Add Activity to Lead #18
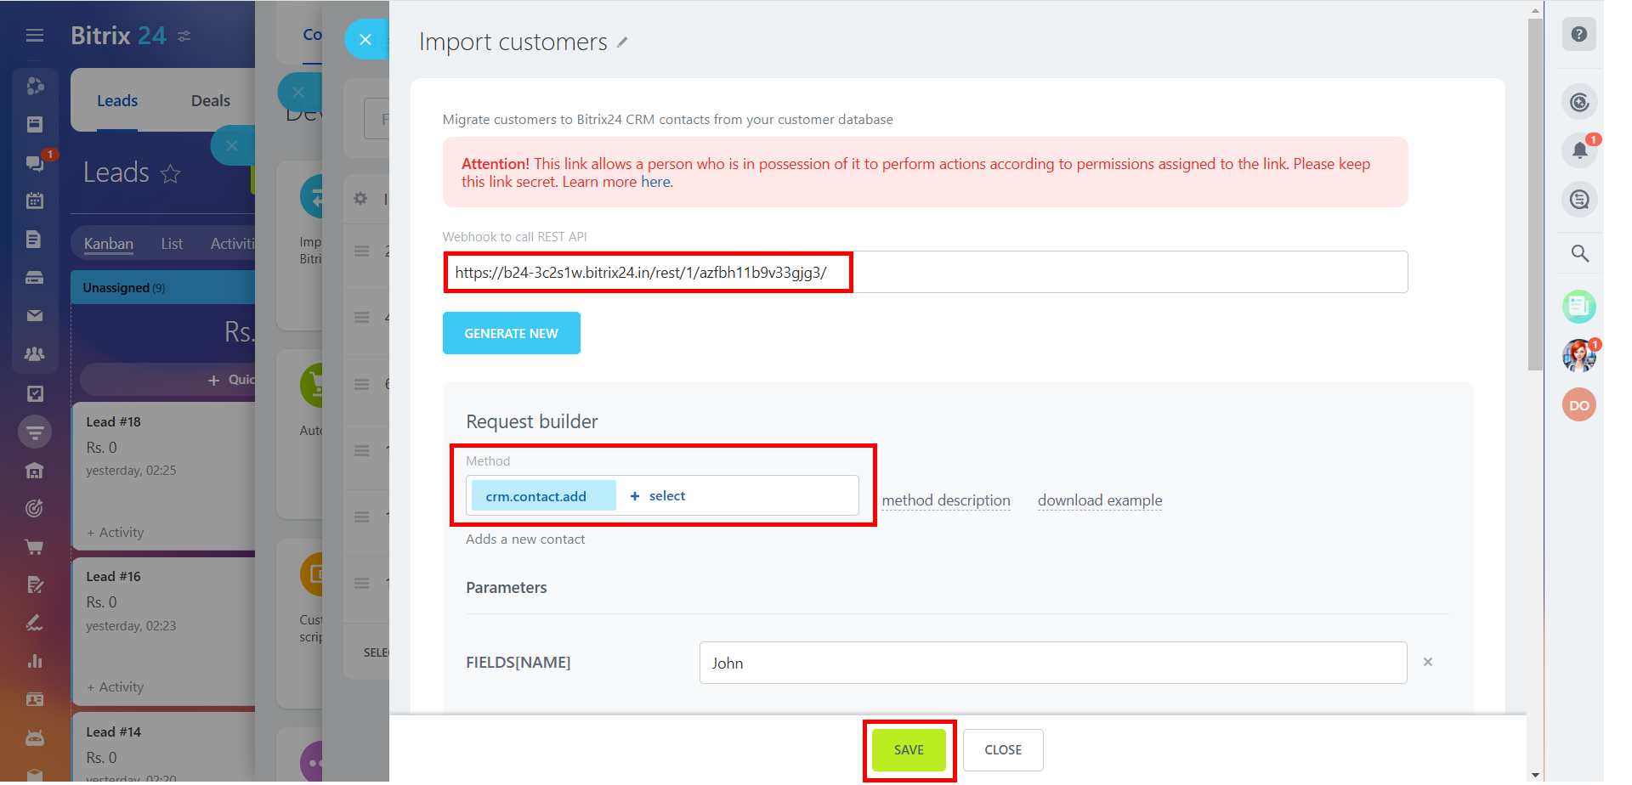 click(116, 533)
